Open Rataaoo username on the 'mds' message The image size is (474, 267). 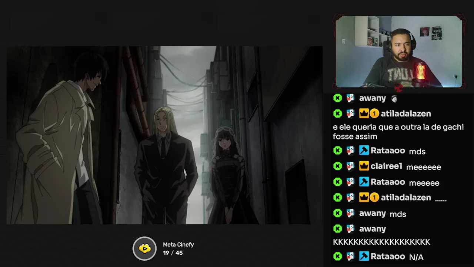coord(388,151)
